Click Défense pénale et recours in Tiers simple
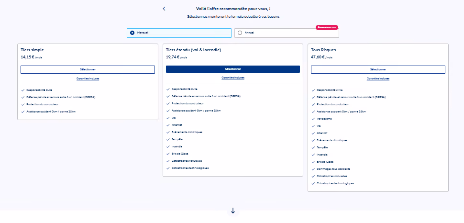 pyautogui.click(x=61, y=97)
